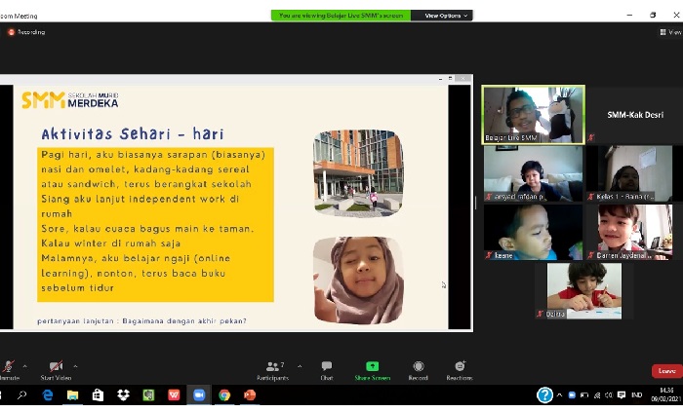Click the school building photo on slide
Screen dimensions: 683x412
click(358, 173)
